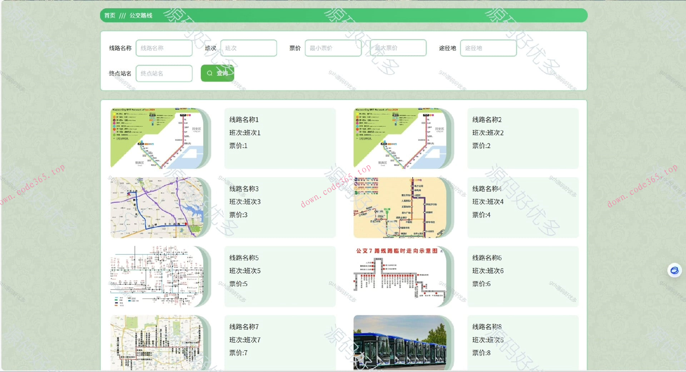
Task: Open the 线路名称8 bus photo thumbnail
Action: pyautogui.click(x=400, y=343)
